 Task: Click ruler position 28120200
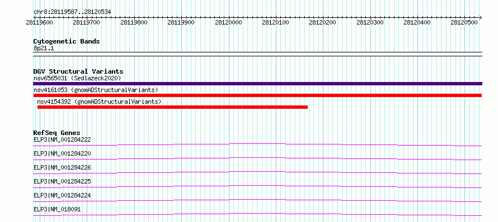click(x=322, y=22)
